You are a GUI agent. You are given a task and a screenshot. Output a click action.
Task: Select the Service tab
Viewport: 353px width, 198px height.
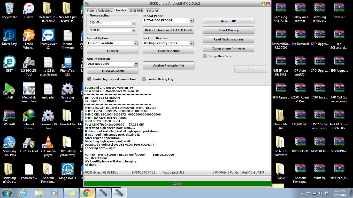pyautogui.click(x=121, y=10)
